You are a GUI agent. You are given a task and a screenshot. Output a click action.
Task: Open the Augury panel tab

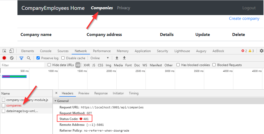[x=201, y=51]
